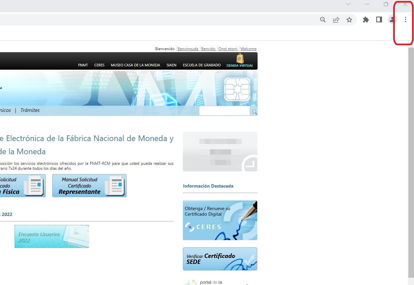Open the portal de la banner
The width and height of the screenshot is (414, 285).
(x=220, y=282)
